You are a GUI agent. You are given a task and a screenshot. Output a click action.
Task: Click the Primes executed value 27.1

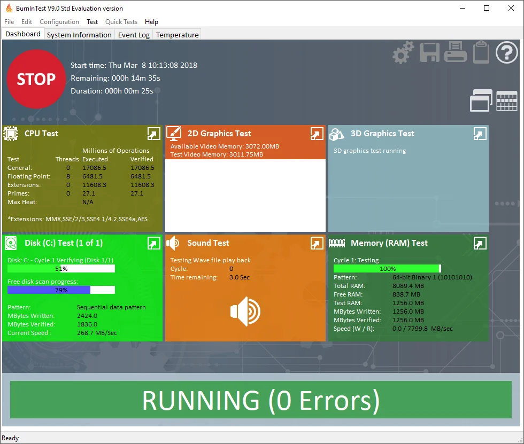click(x=89, y=193)
